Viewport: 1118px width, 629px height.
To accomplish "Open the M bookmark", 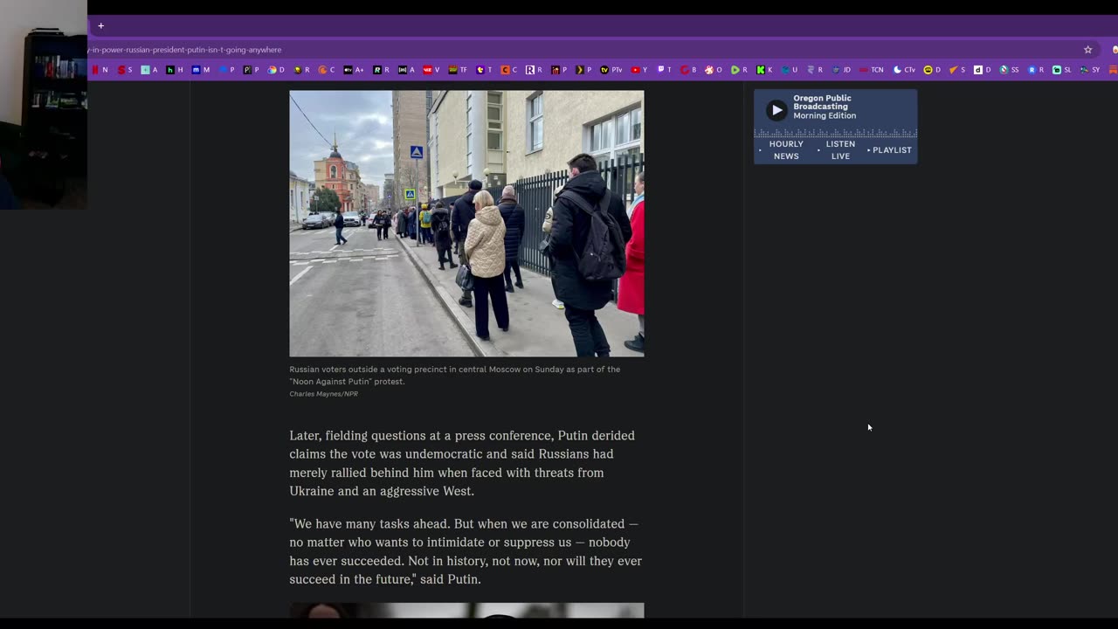I will tap(201, 70).
